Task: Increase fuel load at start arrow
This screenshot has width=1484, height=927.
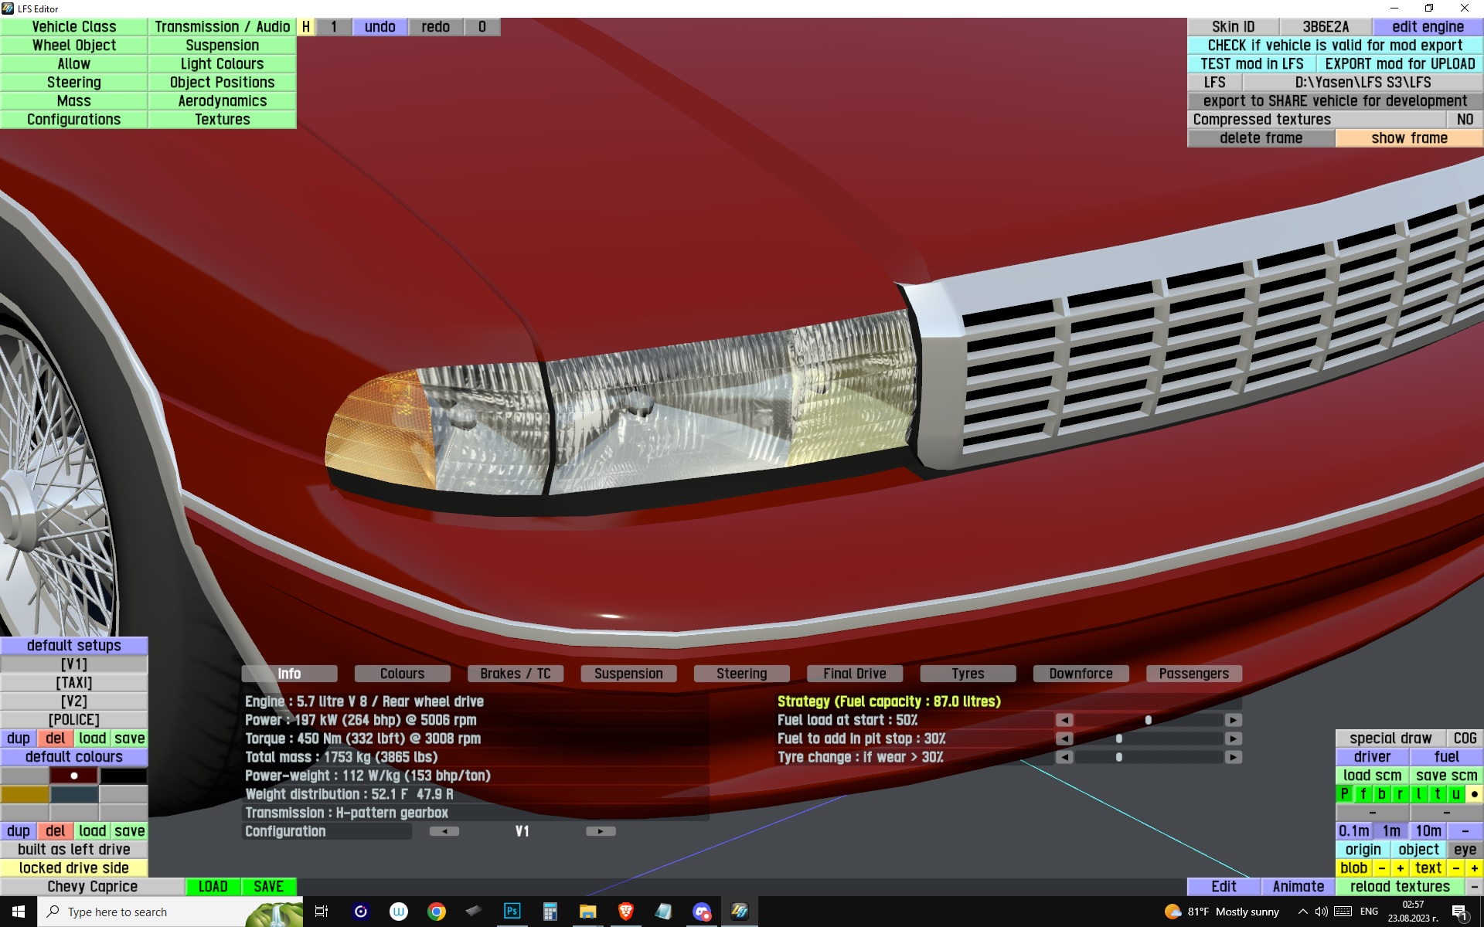Action: coord(1234,720)
